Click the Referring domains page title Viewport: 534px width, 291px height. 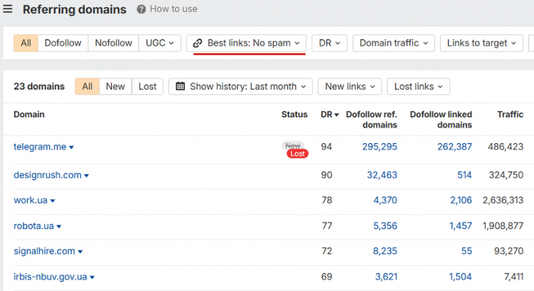point(74,9)
